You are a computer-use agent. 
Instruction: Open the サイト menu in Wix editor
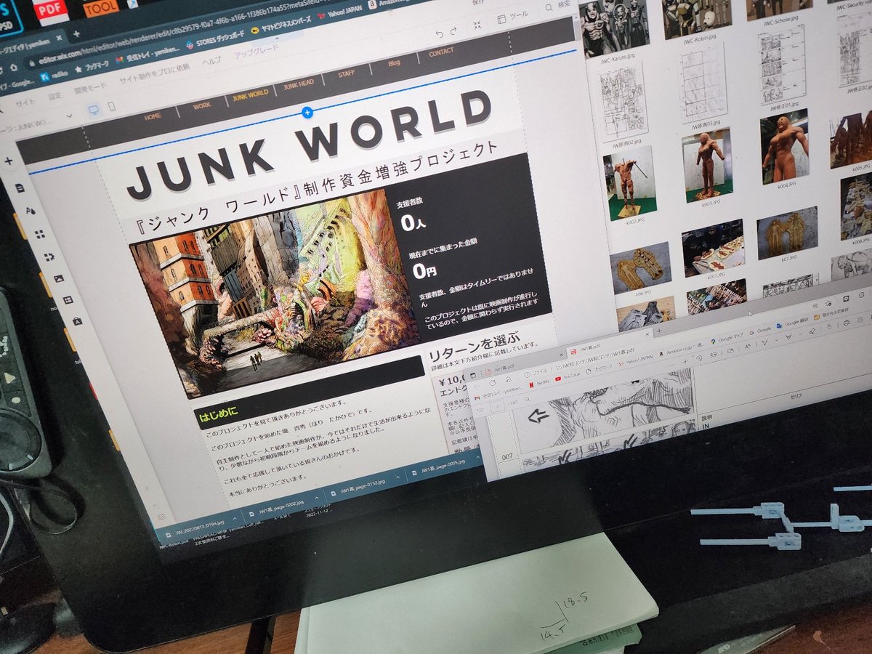25,102
